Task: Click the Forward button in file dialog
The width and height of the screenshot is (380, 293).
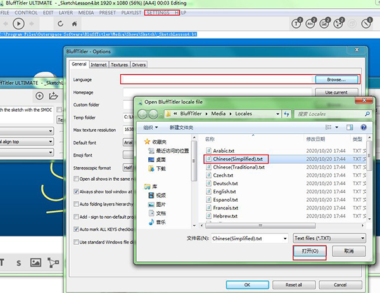Action: point(153,114)
